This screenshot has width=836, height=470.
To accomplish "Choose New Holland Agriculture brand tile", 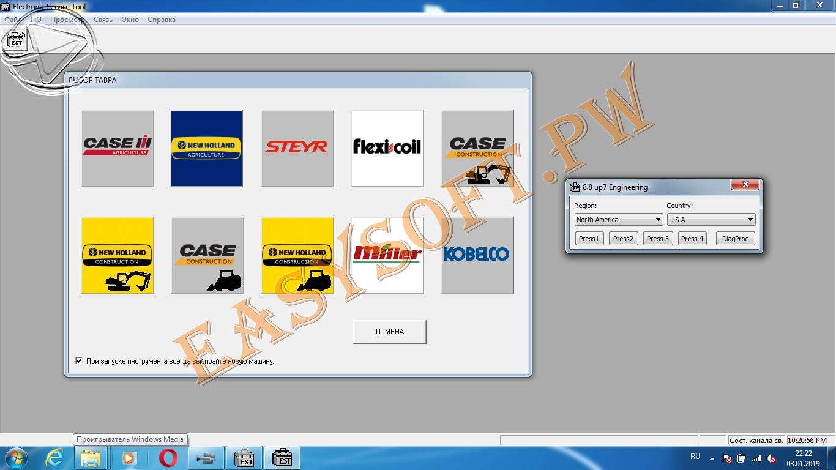I will tap(207, 148).
